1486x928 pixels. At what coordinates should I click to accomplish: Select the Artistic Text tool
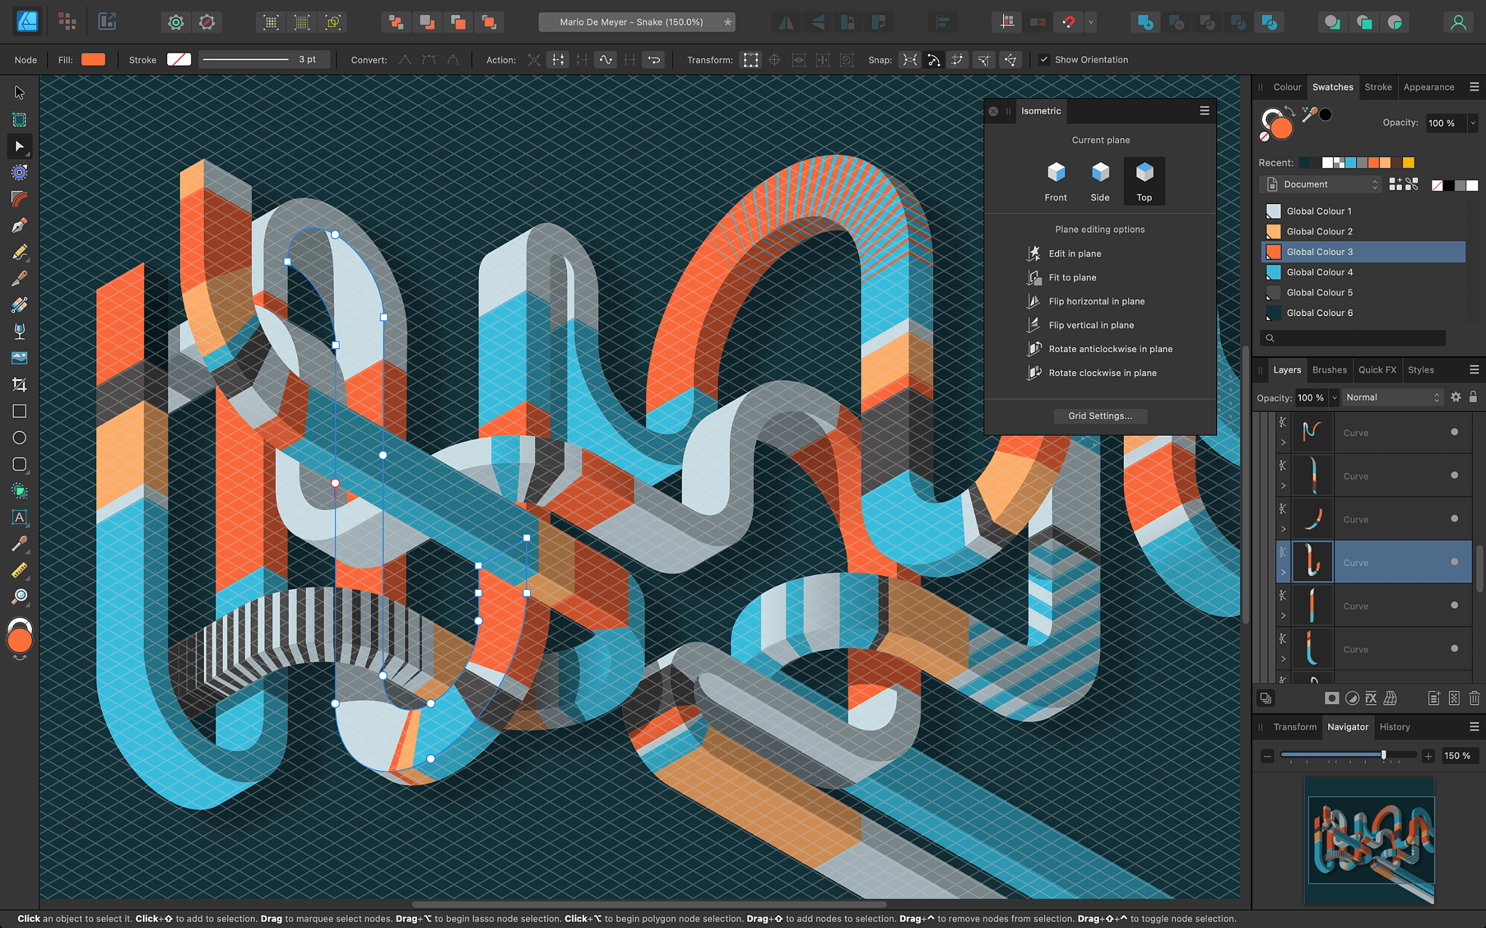click(18, 517)
